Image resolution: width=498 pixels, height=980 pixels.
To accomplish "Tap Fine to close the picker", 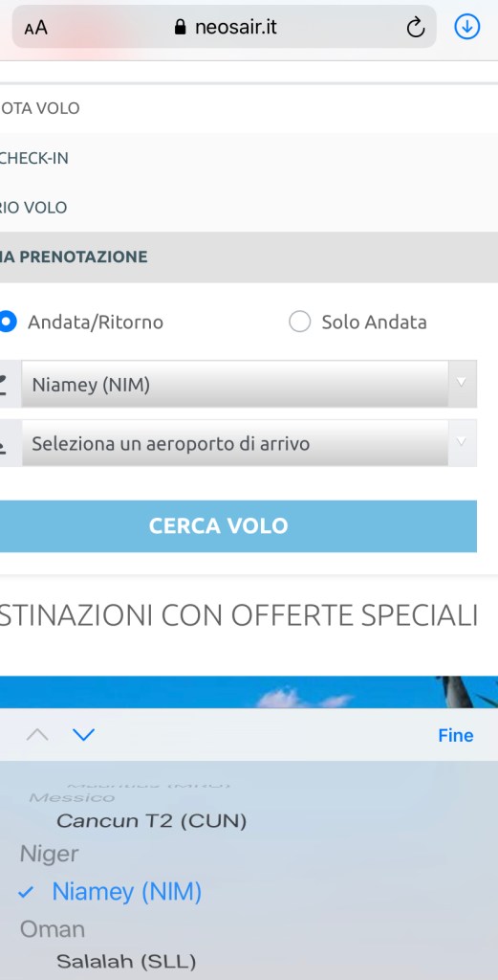I will pos(456,736).
